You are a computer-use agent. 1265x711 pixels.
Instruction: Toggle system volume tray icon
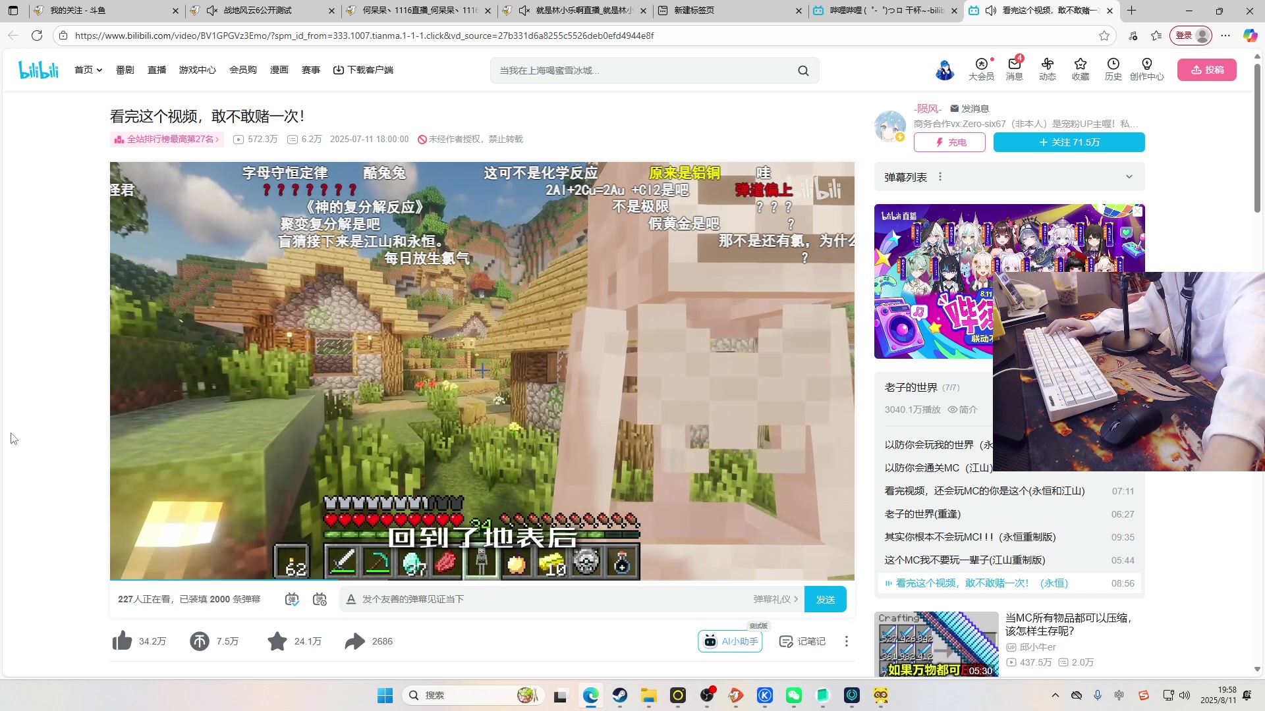(x=1185, y=695)
